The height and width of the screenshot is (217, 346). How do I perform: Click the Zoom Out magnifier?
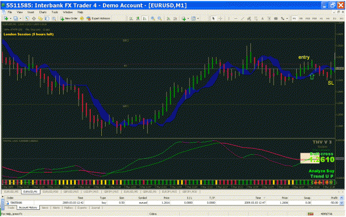pyautogui.click(x=159, y=18)
